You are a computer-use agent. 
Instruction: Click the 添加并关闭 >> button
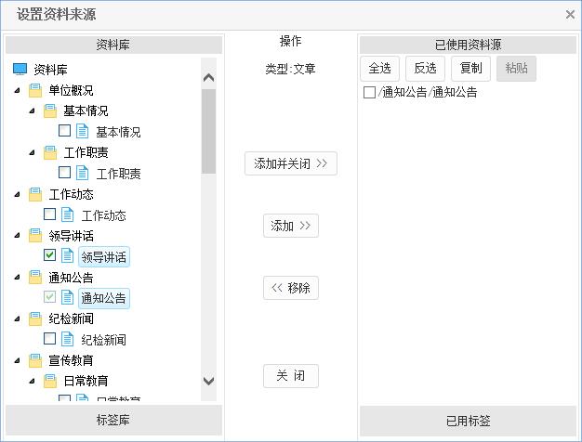point(291,163)
